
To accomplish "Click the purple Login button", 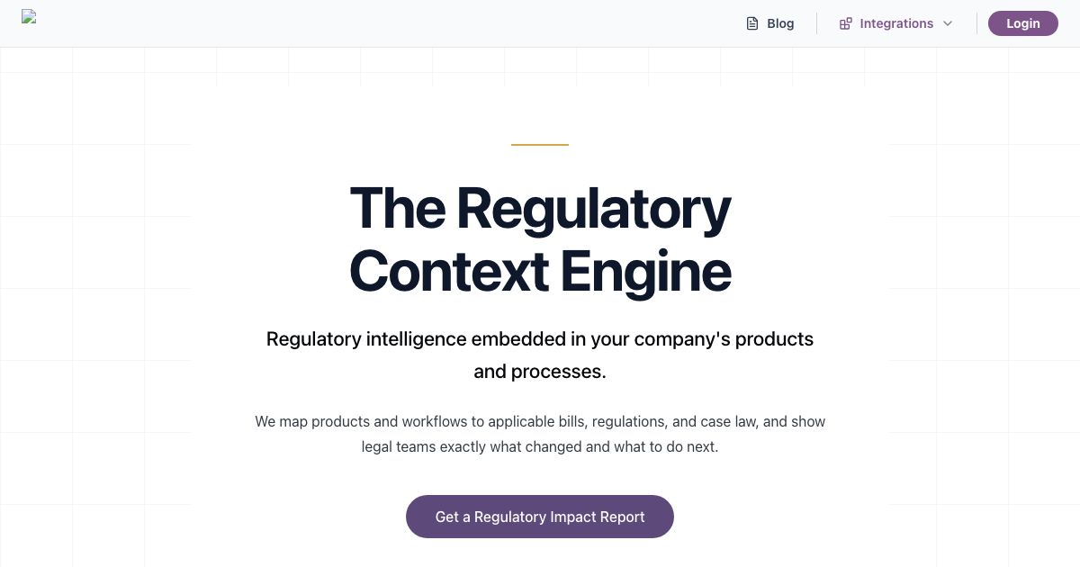I will pyautogui.click(x=1023, y=23).
